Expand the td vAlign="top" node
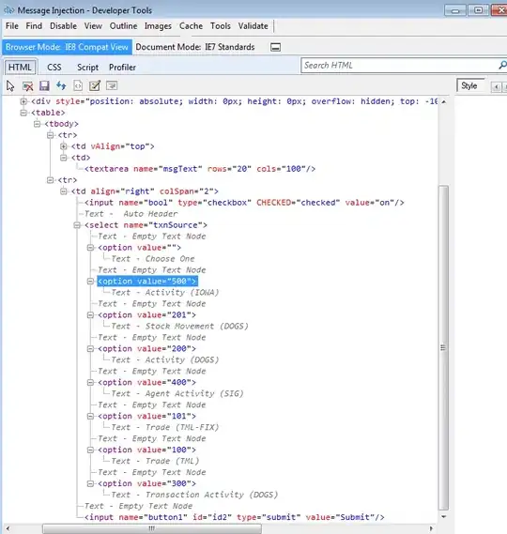507x534 pixels. tap(64, 146)
